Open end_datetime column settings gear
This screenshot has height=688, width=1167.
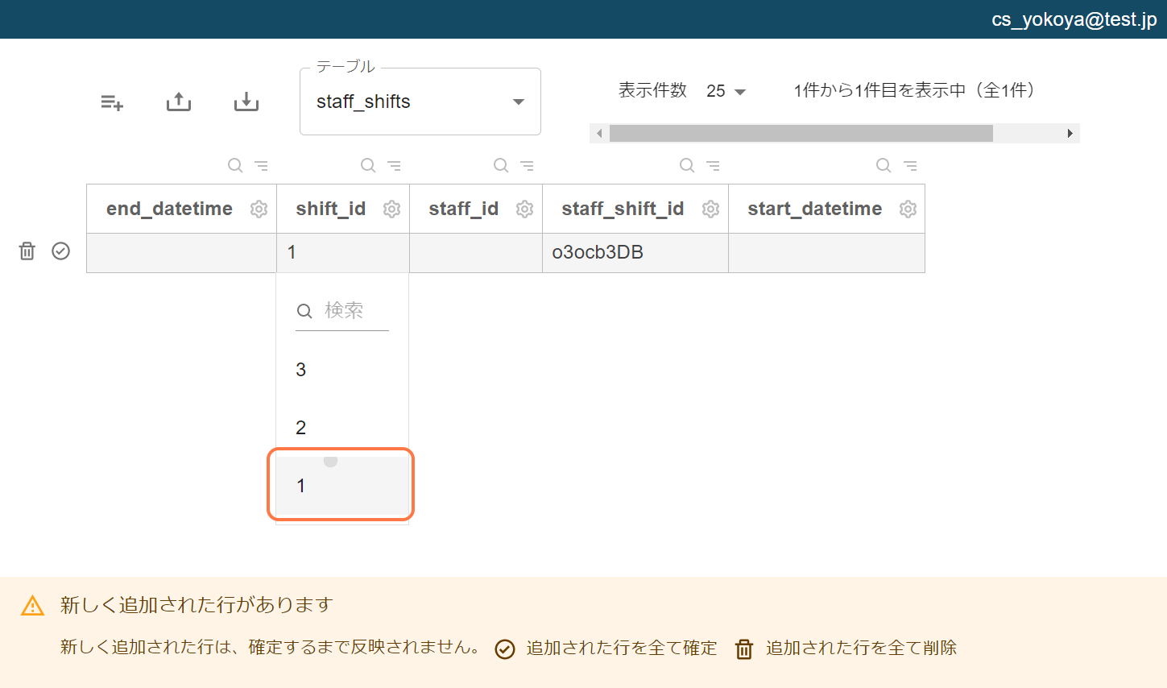point(259,209)
